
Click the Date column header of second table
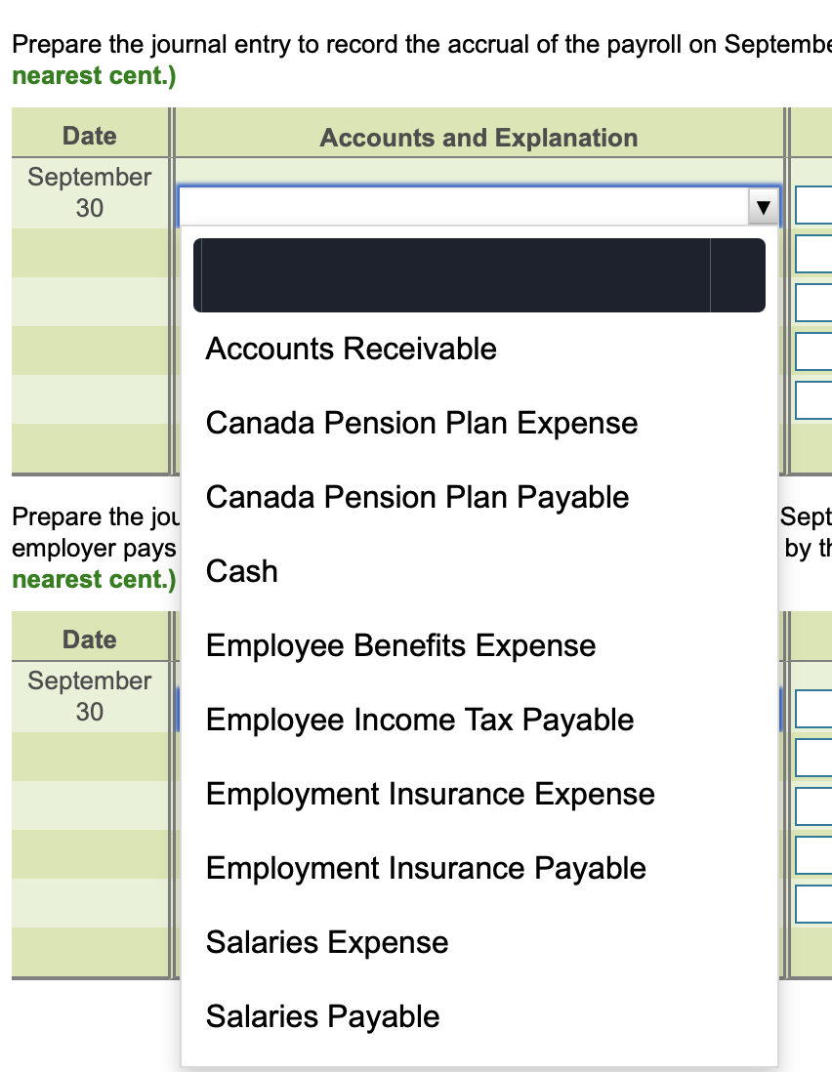tap(89, 639)
